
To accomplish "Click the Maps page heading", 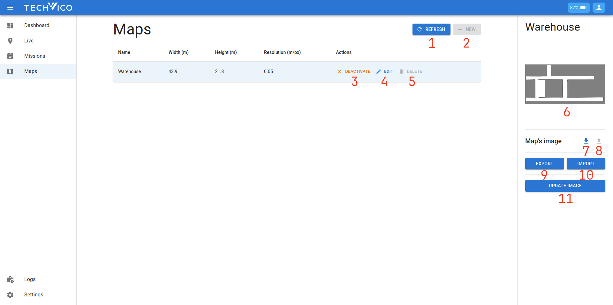I will point(132,29).
